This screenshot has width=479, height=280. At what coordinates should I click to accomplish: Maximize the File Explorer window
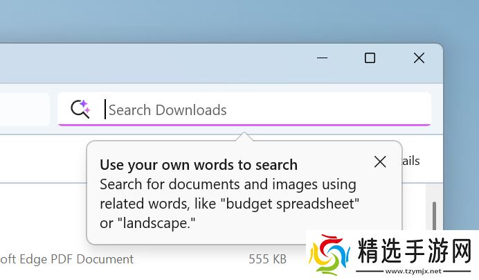click(370, 58)
